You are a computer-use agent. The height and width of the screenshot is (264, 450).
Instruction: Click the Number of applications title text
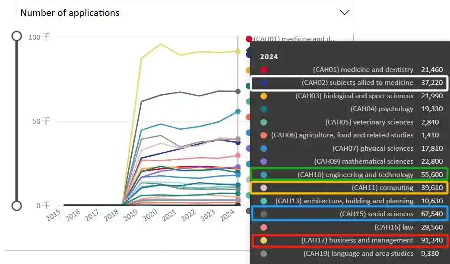[70, 13]
